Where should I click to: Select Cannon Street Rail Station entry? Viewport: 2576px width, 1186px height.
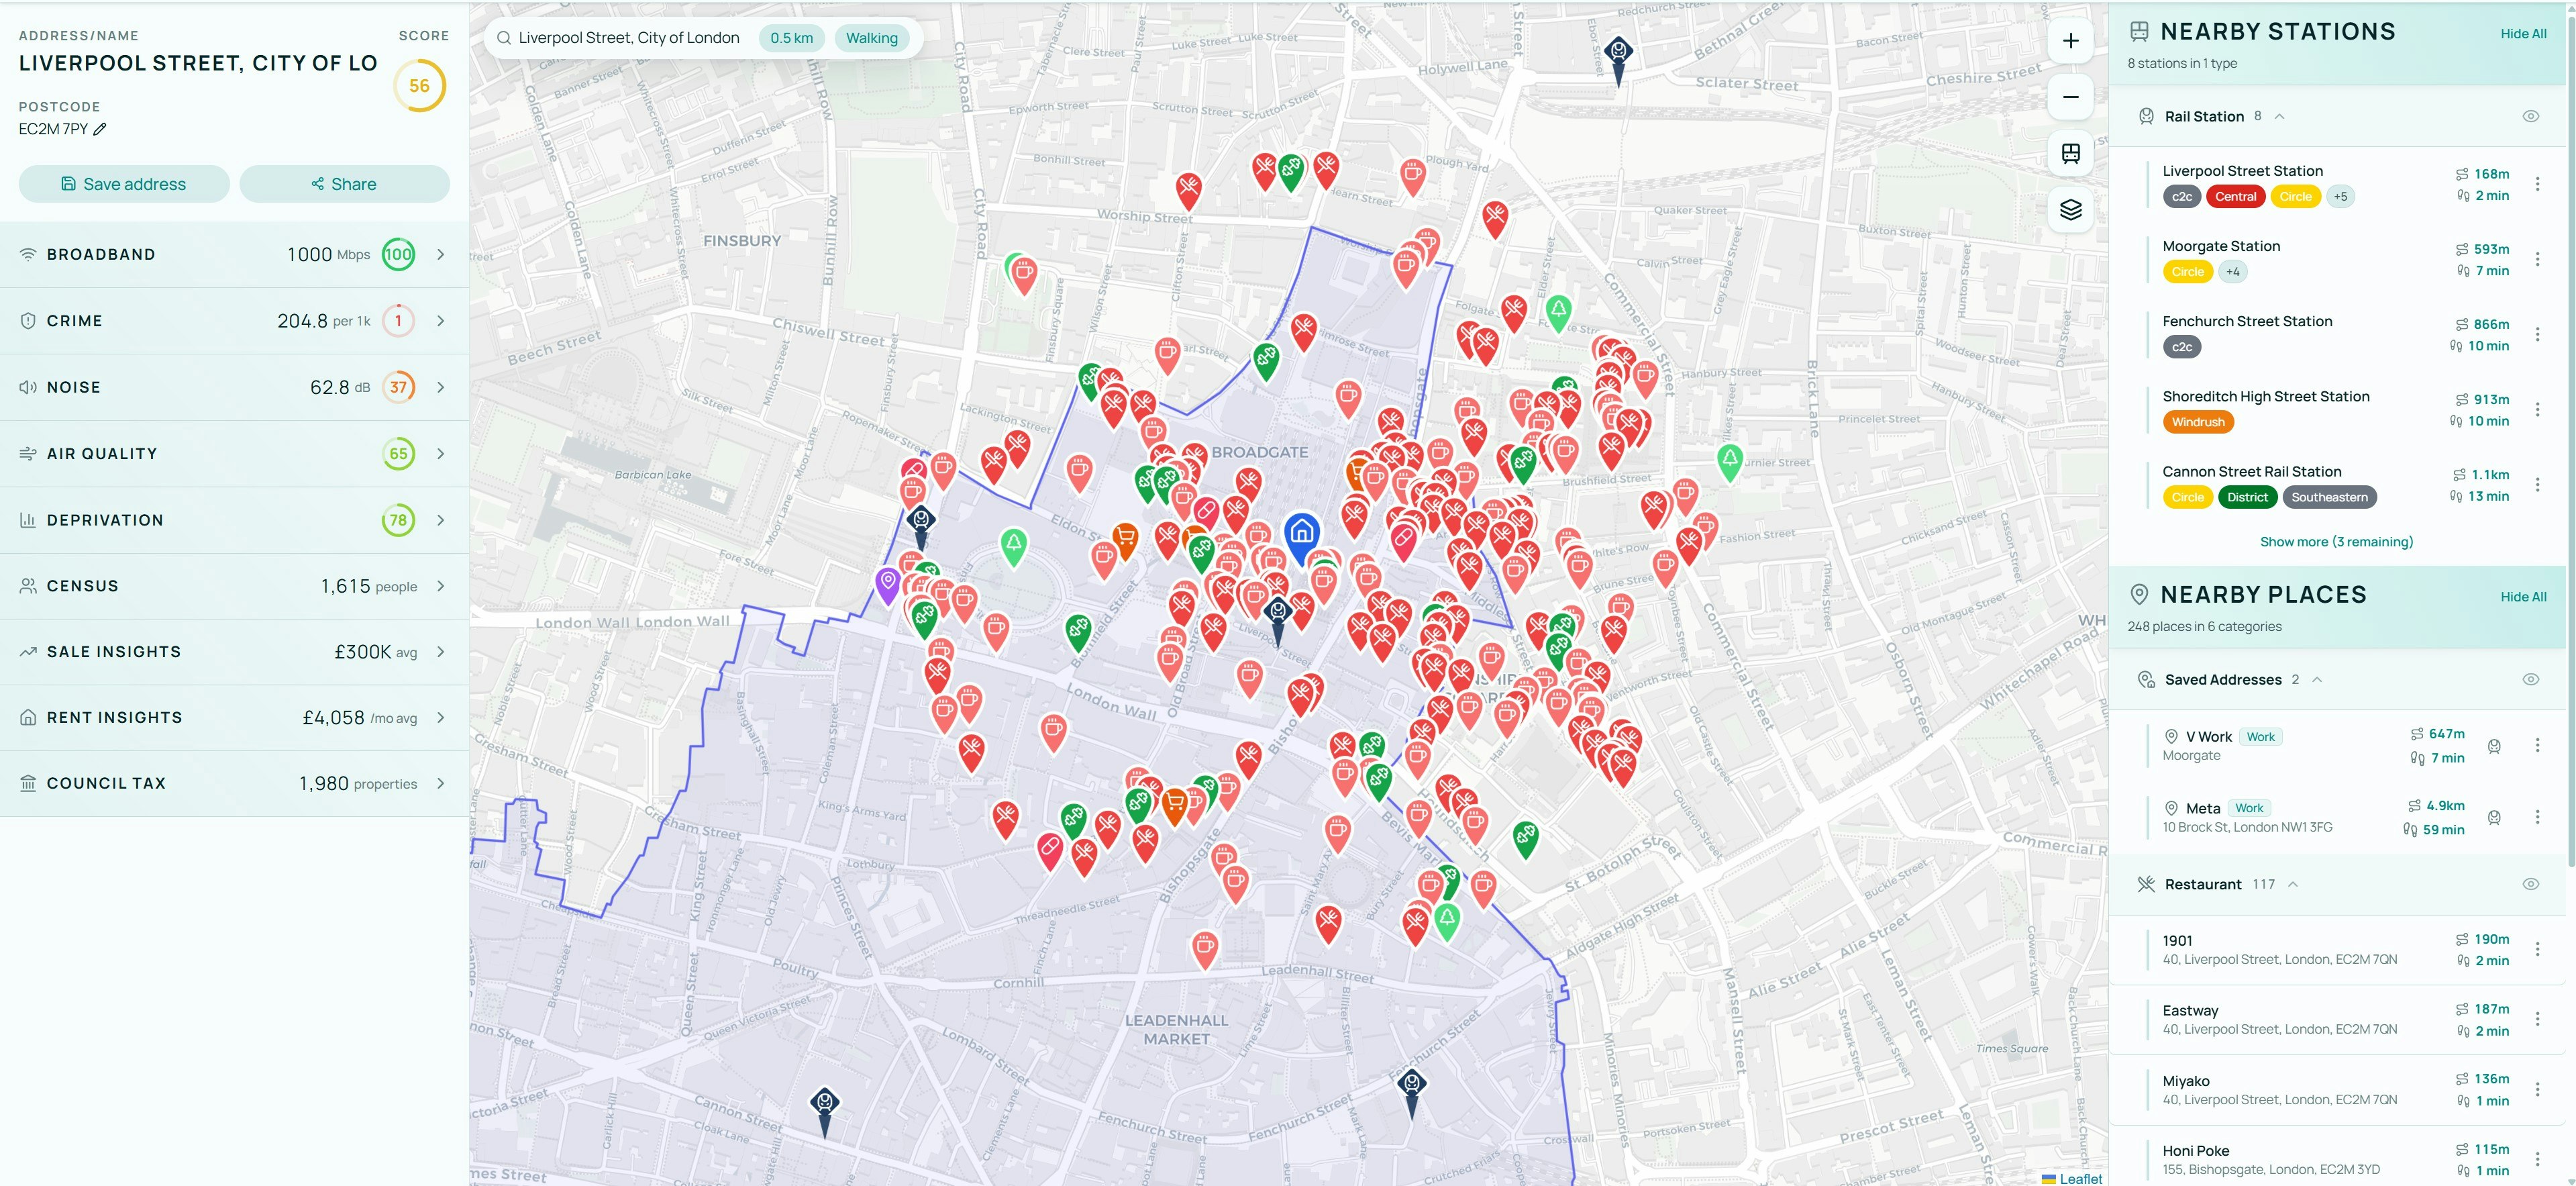click(x=2337, y=484)
